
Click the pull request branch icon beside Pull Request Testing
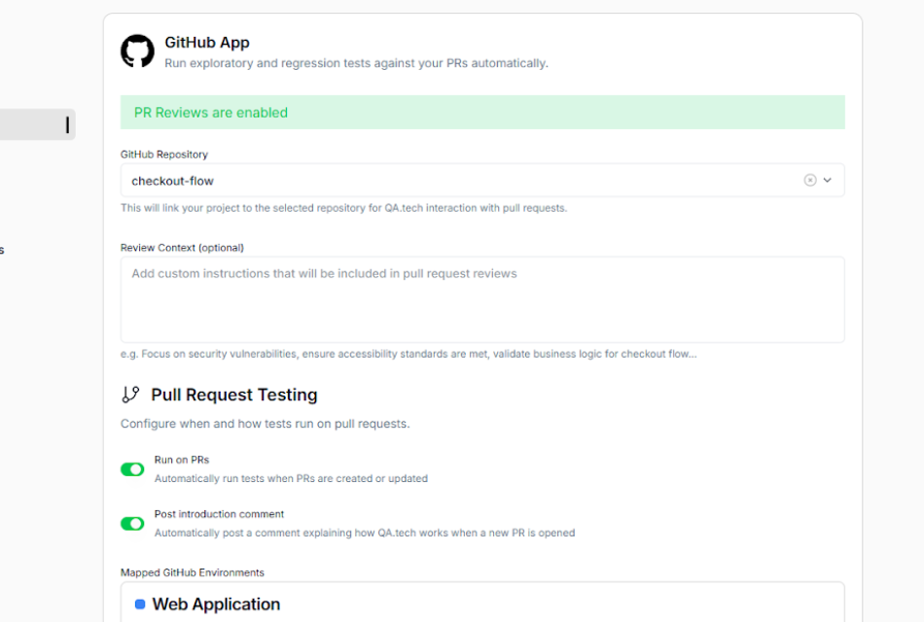coord(133,395)
